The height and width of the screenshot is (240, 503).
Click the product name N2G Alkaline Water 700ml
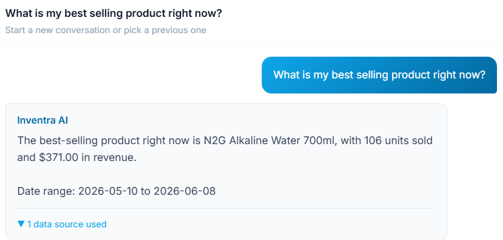pyautogui.click(x=270, y=141)
